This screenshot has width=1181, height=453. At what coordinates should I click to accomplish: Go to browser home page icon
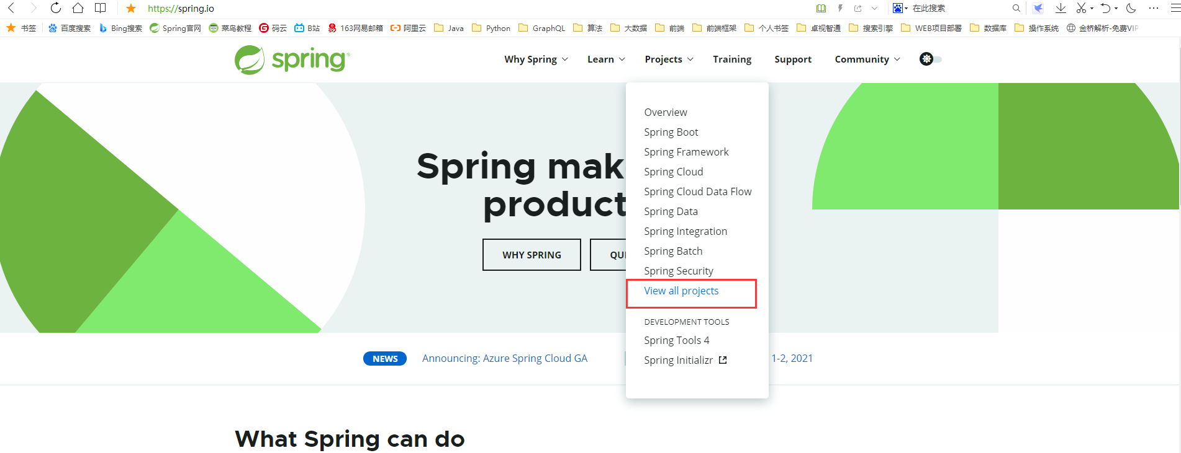tap(78, 8)
